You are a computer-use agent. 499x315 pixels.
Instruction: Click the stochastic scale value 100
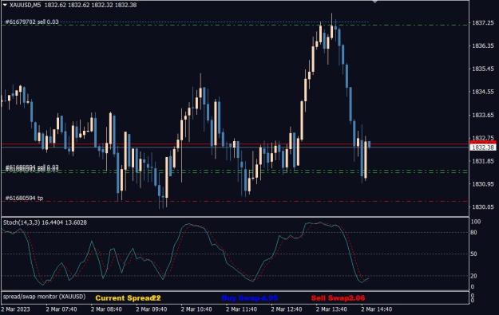pos(476,222)
